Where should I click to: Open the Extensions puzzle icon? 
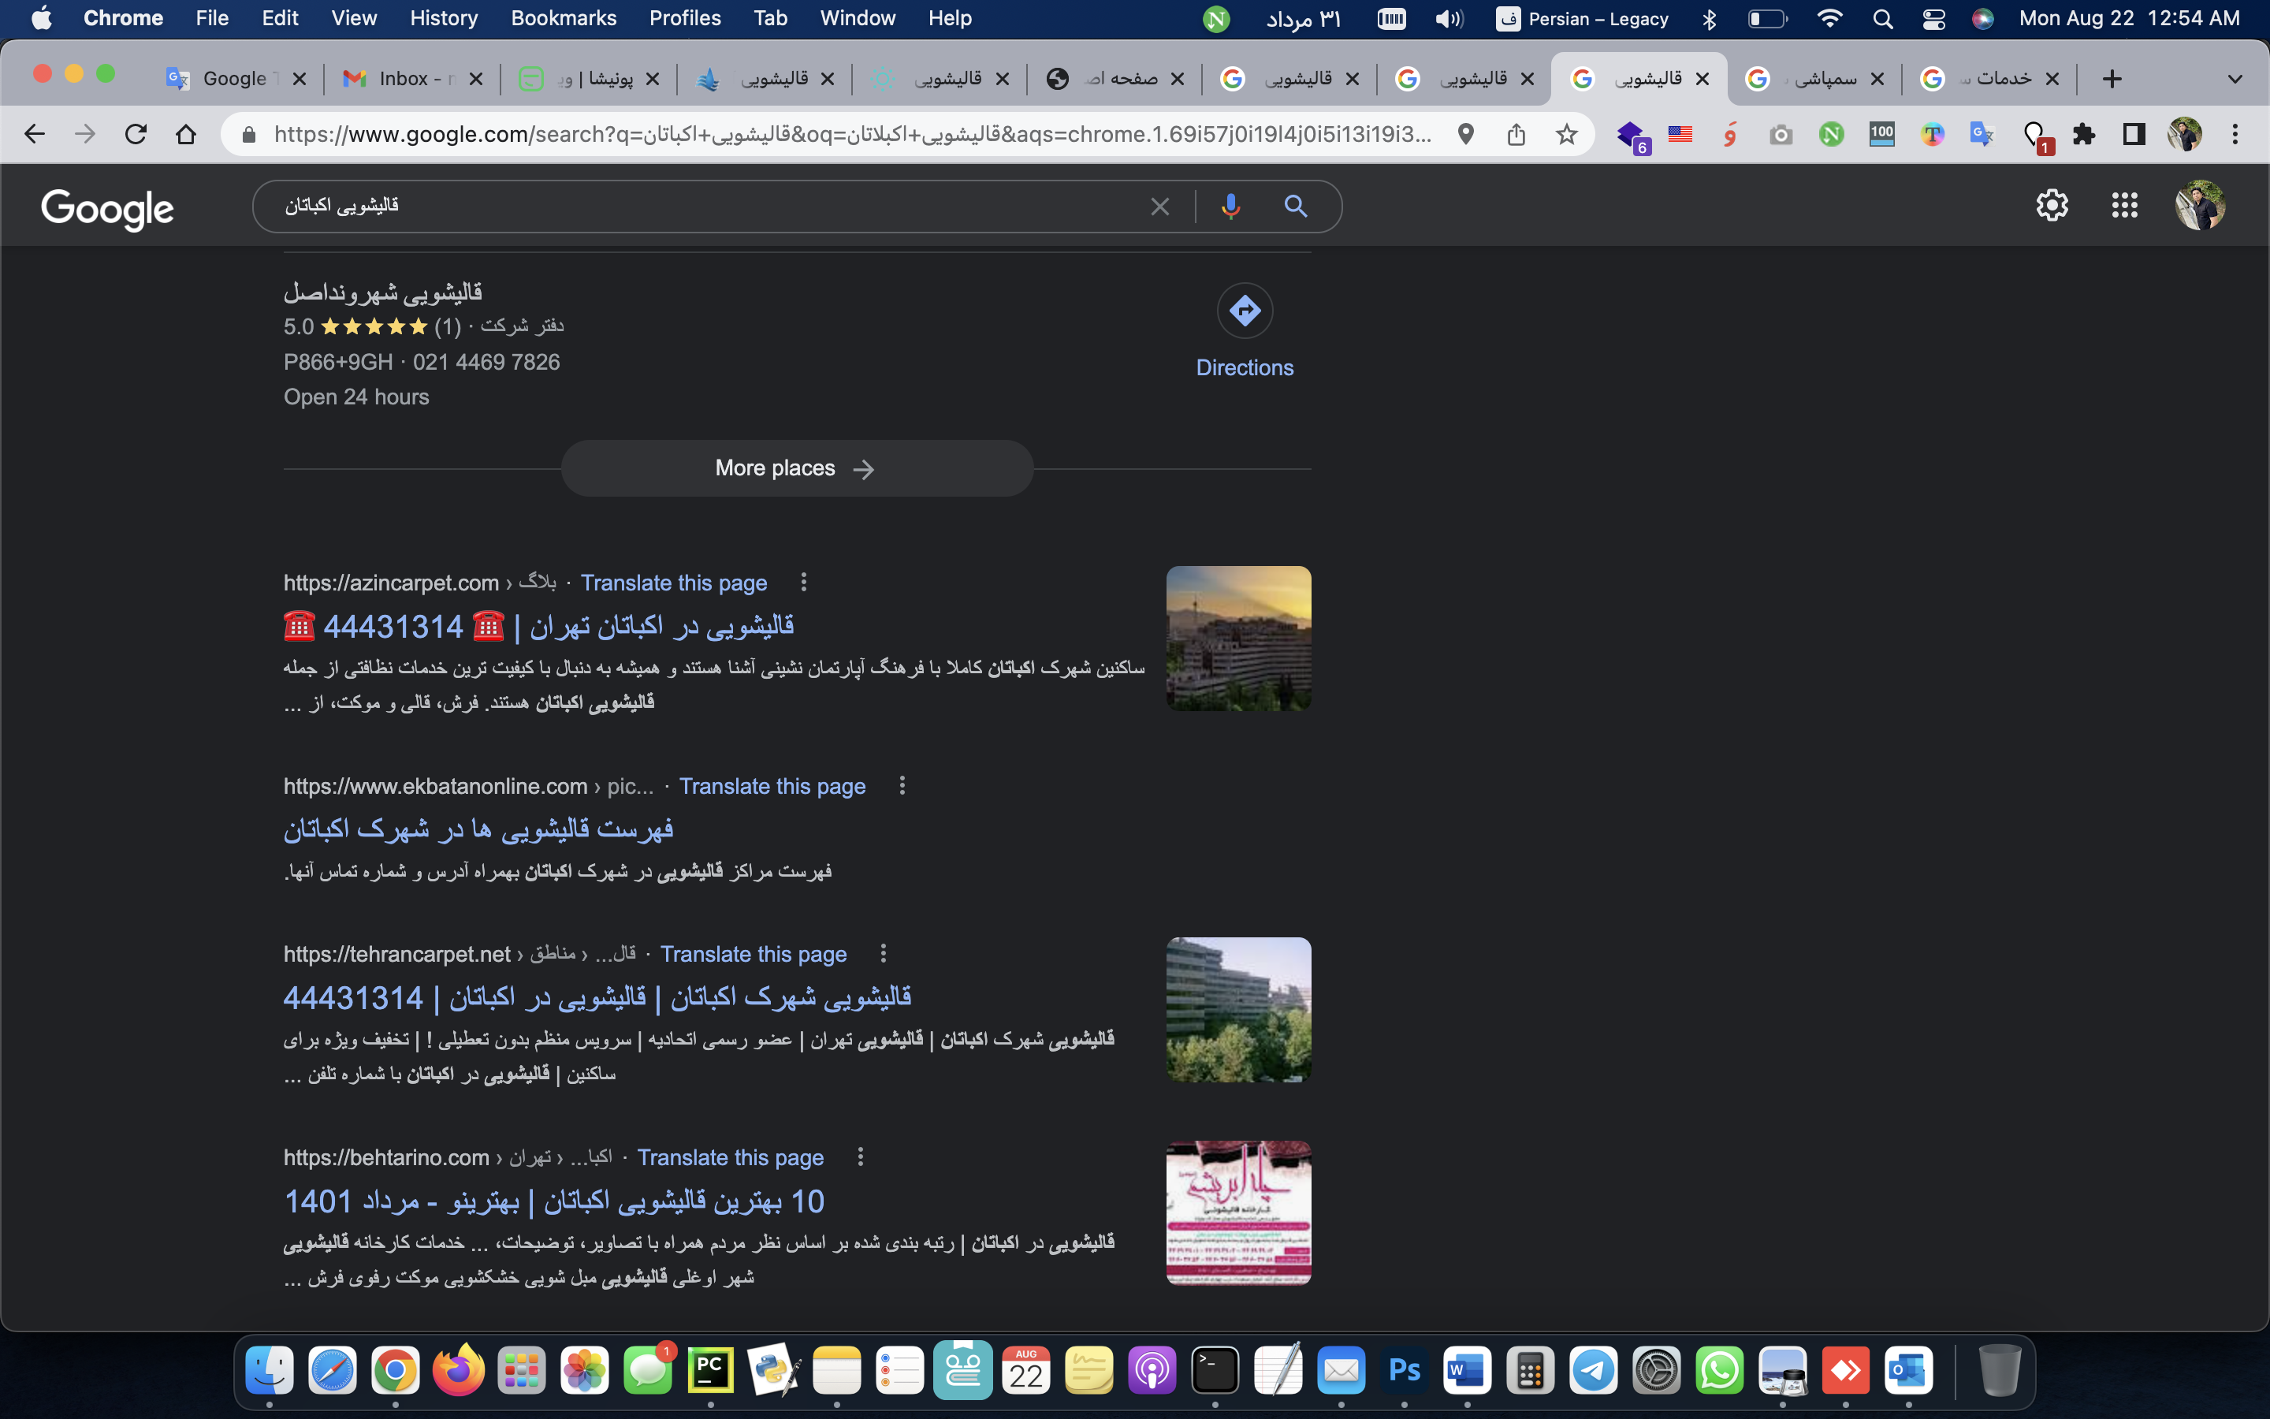pos(2084,134)
